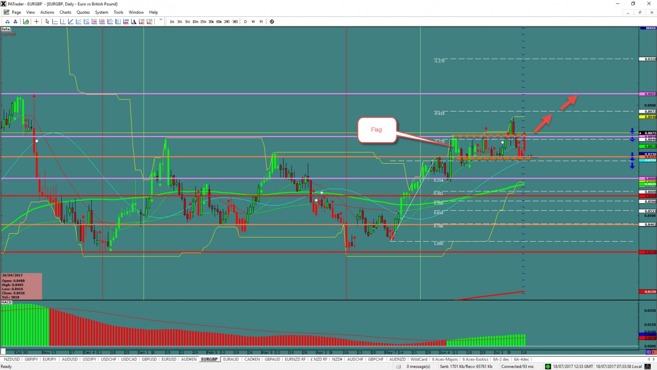Select the weekly 'W' timeframe button
Screen dimensions: 657x370
point(253,22)
